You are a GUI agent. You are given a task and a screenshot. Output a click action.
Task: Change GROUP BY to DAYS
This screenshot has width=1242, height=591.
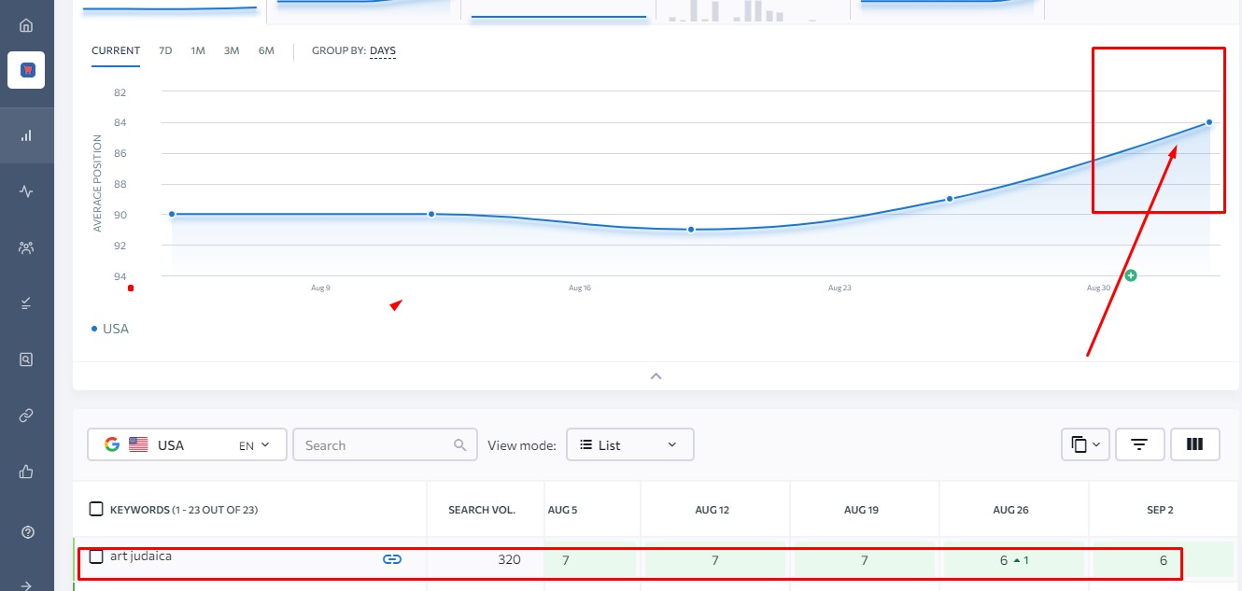384,50
